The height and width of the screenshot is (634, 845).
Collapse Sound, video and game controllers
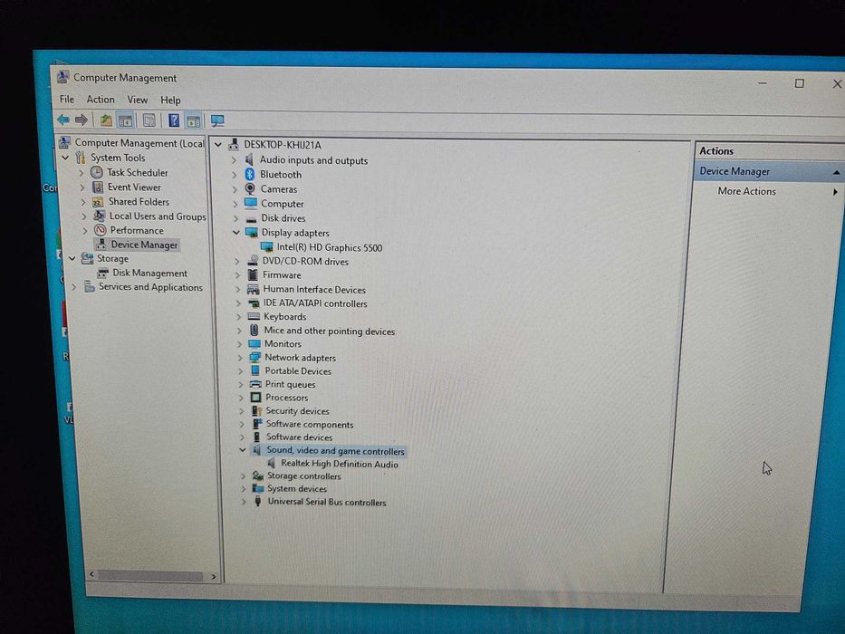point(243,450)
